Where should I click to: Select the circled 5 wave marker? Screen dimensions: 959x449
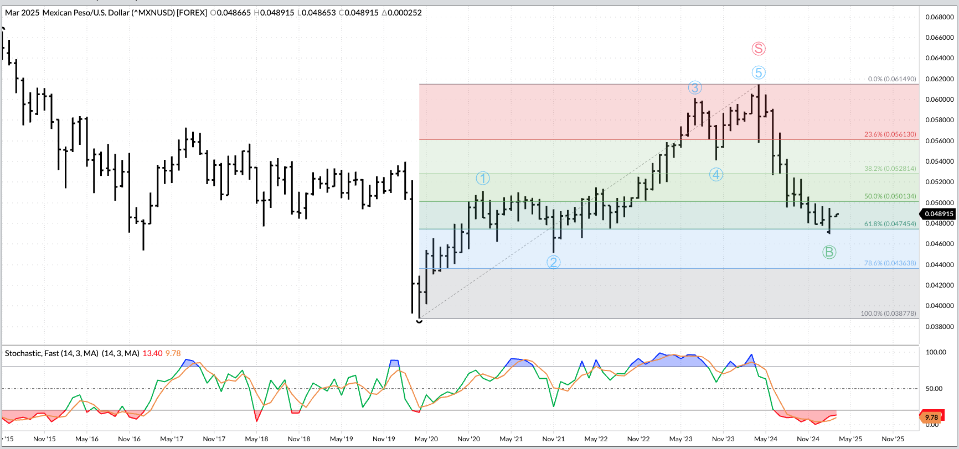tap(758, 72)
